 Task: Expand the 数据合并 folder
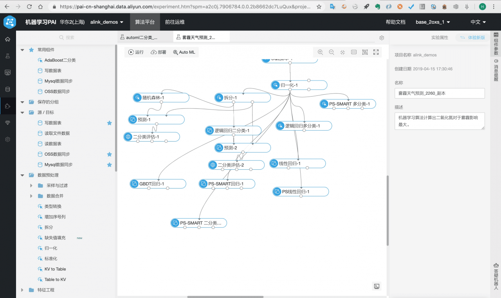tap(31, 196)
